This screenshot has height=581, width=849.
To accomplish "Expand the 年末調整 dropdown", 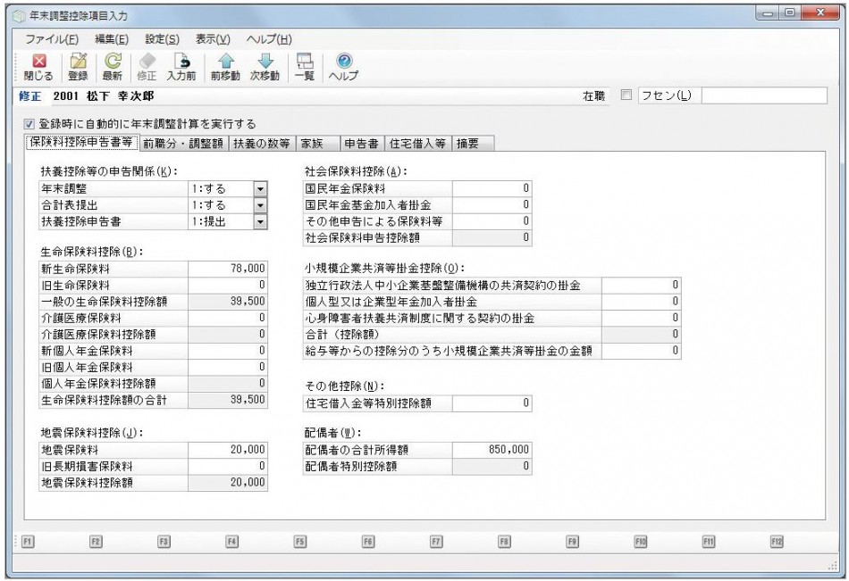I will coord(260,188).
